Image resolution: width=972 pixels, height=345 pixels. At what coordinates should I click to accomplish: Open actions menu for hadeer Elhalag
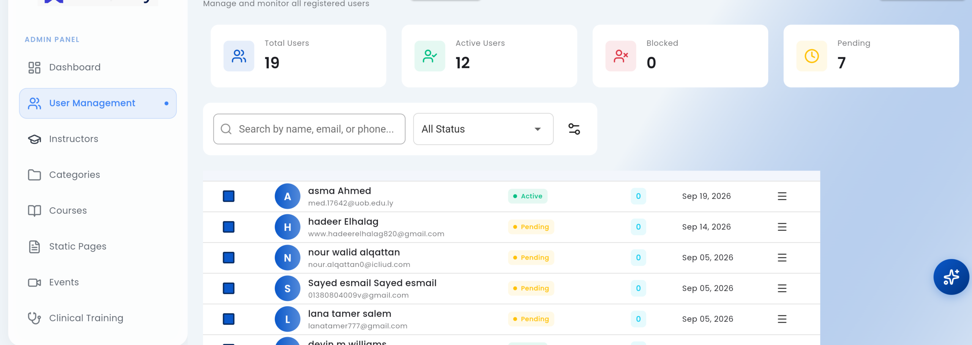click(x=782, y=227)
